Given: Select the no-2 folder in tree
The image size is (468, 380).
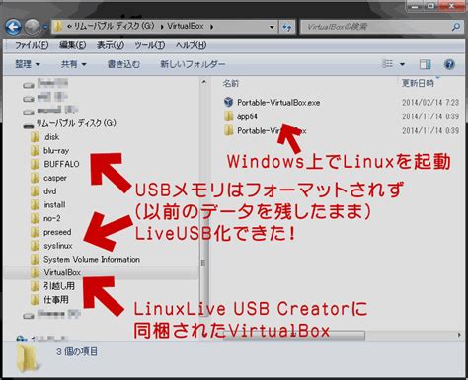Looking at the screenshot, I should pyautogui.click(x=52, y=218).
